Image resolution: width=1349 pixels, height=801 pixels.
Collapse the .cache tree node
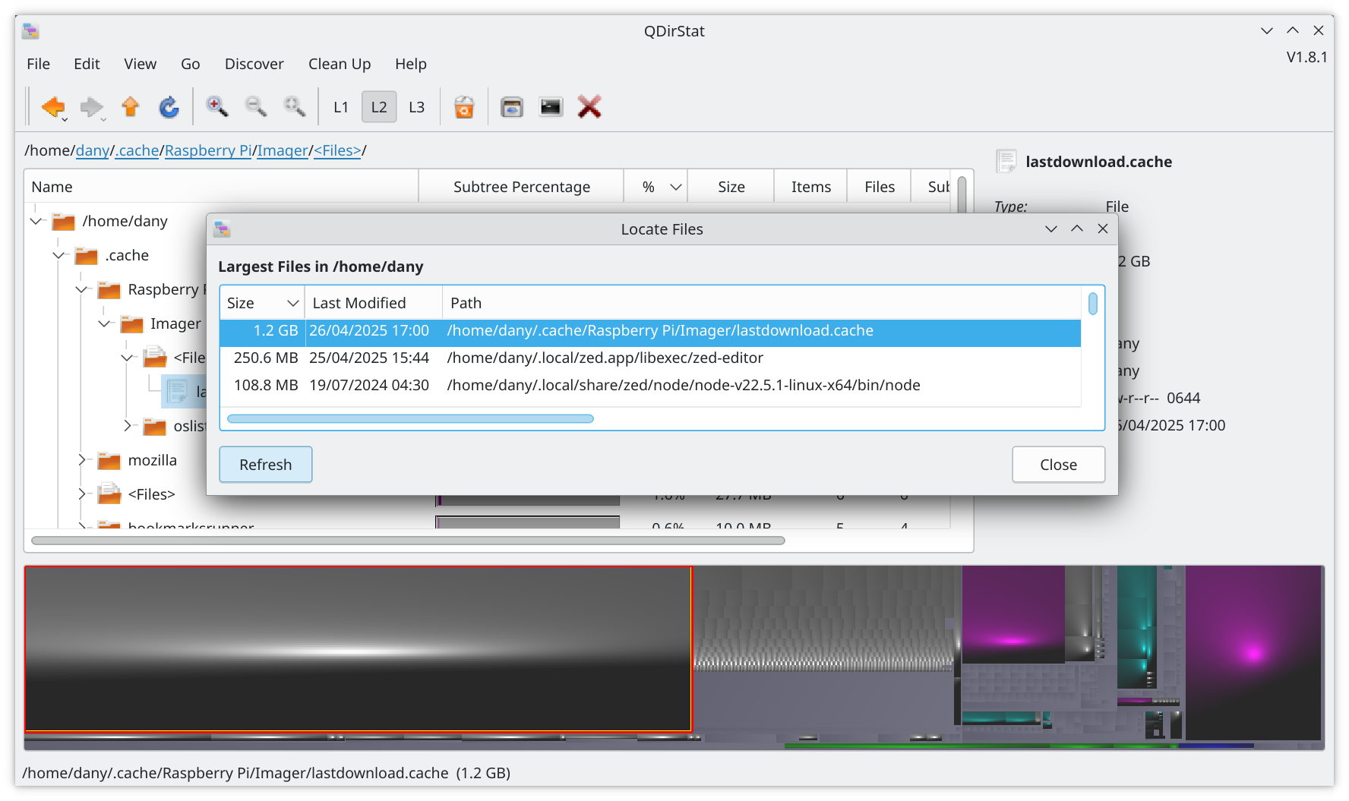pyautogui.click(x=58, y=255)
